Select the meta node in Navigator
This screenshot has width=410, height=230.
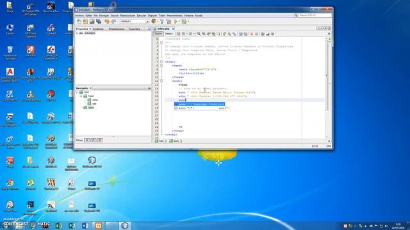click(93, 100)
